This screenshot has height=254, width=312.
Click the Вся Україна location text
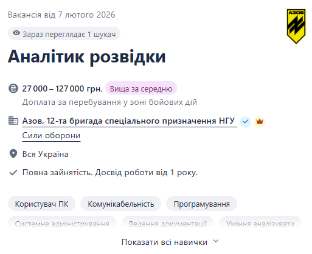click(x=45, y=154)
